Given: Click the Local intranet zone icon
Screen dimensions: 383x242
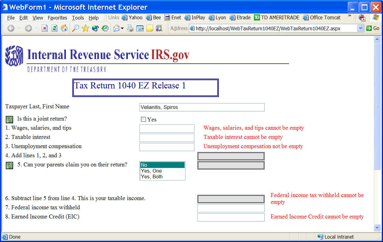Looking at the screenshot, I should point(320,237).
